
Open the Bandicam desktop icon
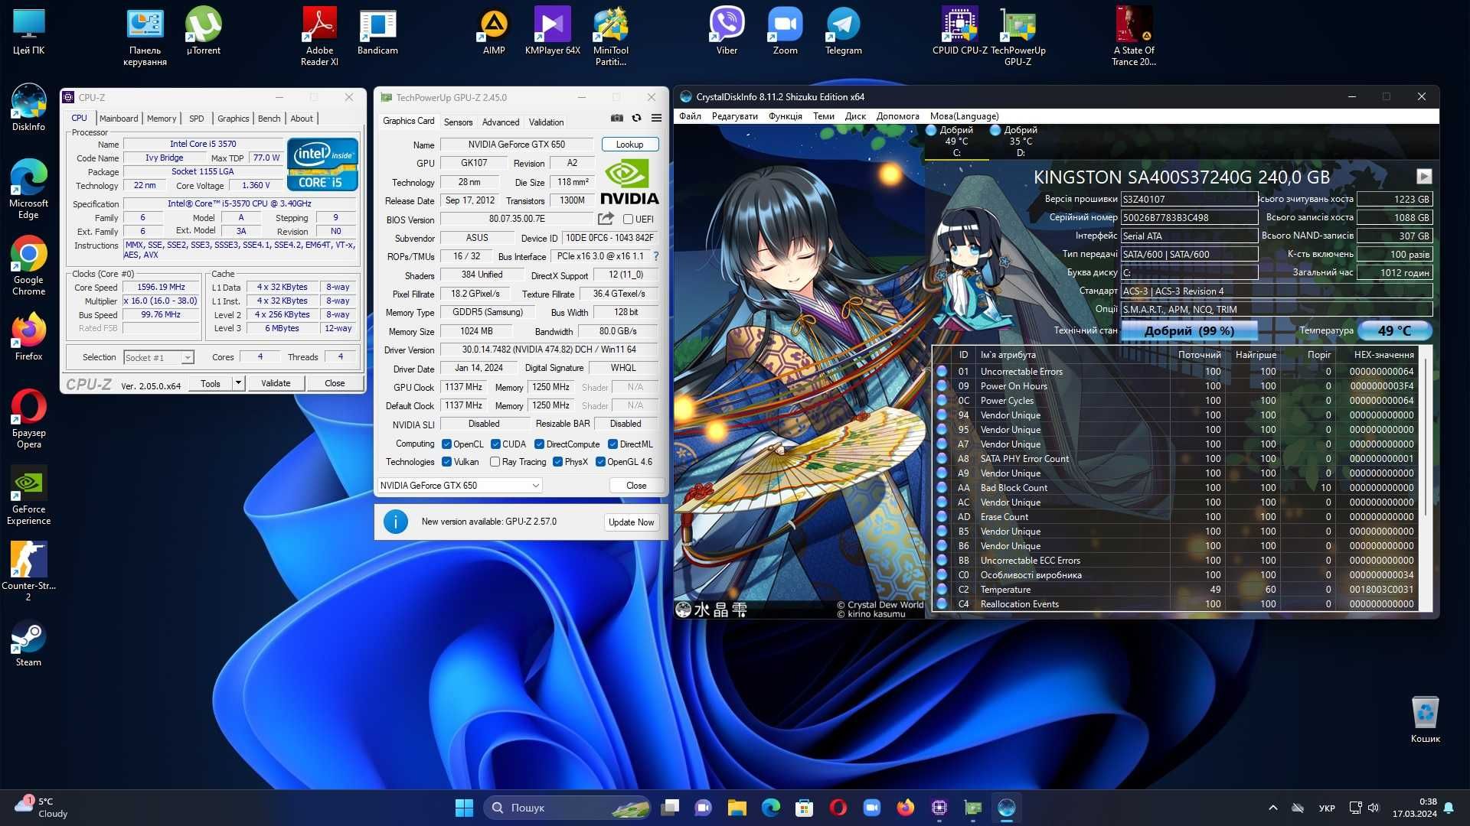pyautogui.click(x=377, y=31)
